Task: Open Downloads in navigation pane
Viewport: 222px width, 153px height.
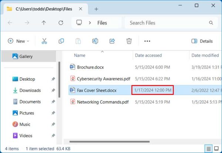Action: (27, 90)
